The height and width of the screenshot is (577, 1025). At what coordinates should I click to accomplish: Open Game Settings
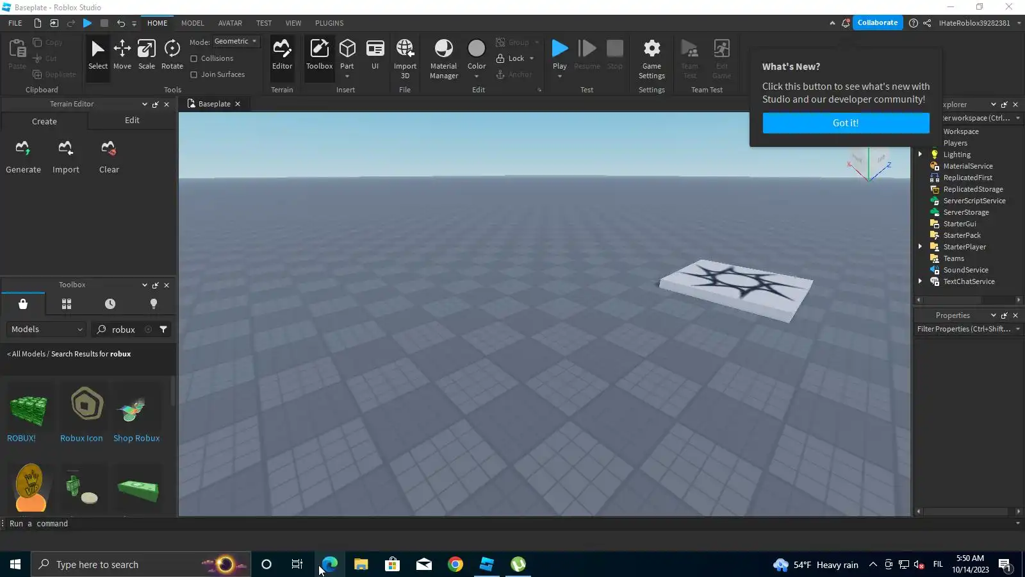coord(652,59)
